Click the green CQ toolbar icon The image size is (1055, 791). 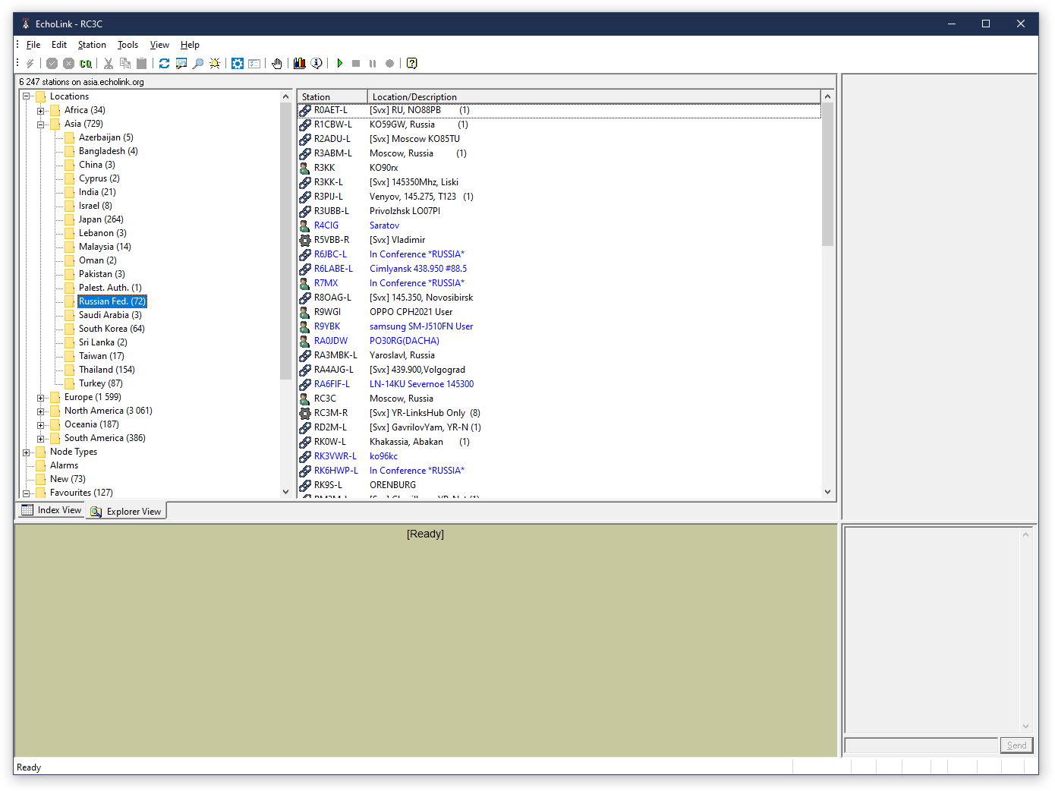pyautogui.click(x=86, y=64)
